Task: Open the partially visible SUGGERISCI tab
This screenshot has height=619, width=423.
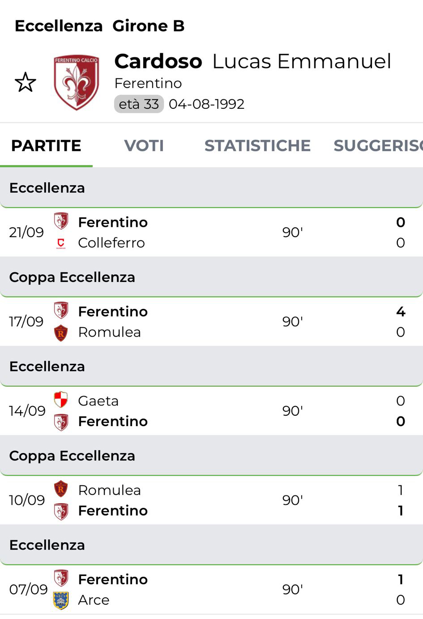Action: 377,145
